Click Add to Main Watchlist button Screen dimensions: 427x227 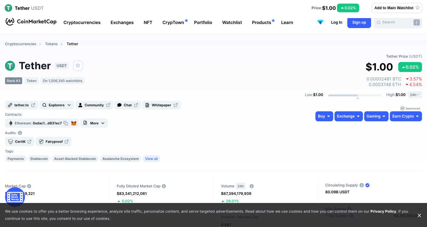(397, 8)
